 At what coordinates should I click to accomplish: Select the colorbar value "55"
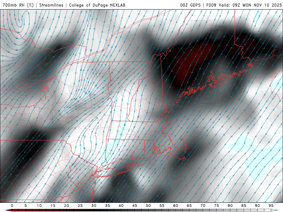[x=162, y=206]
